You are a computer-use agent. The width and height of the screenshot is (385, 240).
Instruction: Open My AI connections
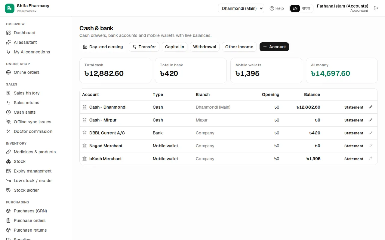tap(36, 52)
